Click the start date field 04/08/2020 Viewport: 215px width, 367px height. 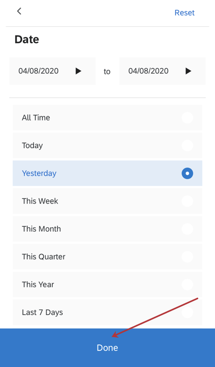click(x=53, y=71)
